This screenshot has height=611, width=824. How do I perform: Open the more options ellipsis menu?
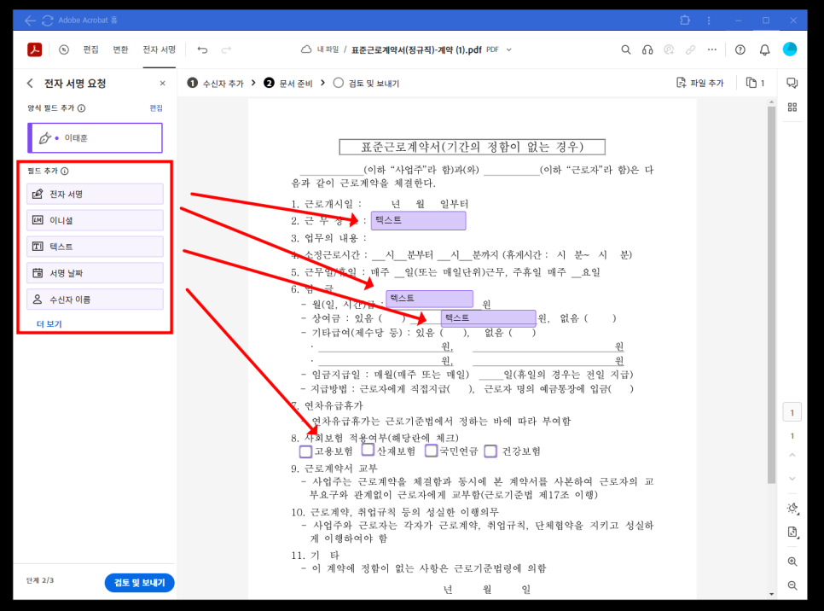(712, 49)
